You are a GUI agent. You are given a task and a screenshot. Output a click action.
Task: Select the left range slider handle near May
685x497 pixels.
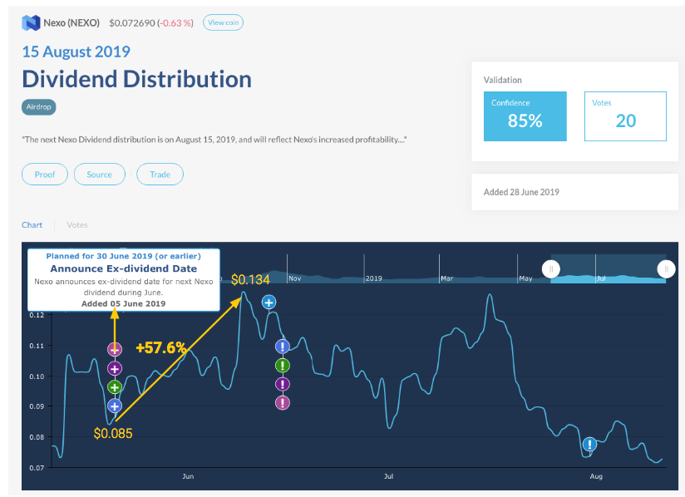point(551,269)
